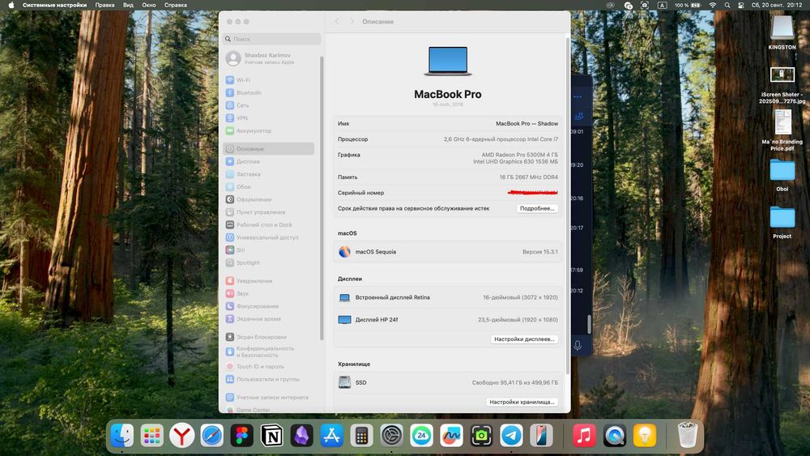Open the Справка menu

pyautogui.click(x=176, y=5)
